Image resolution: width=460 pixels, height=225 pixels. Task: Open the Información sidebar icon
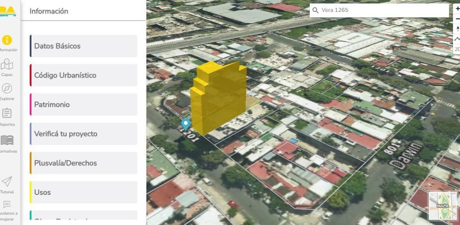click(x=7, y=40)
